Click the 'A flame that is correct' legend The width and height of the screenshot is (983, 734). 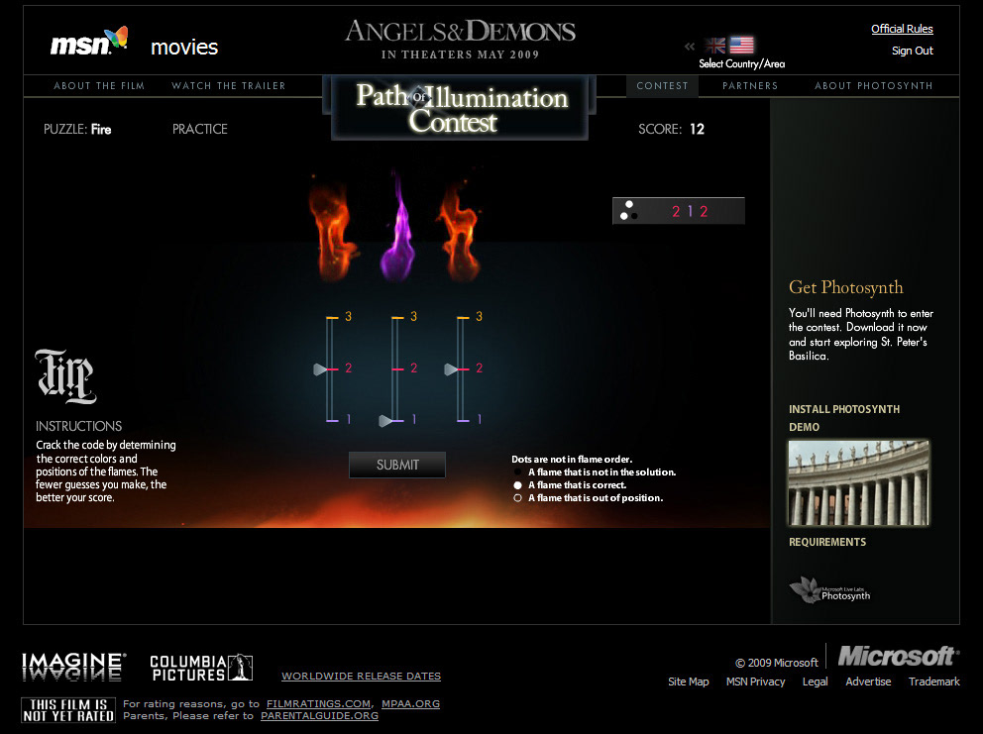pos(570,485)
